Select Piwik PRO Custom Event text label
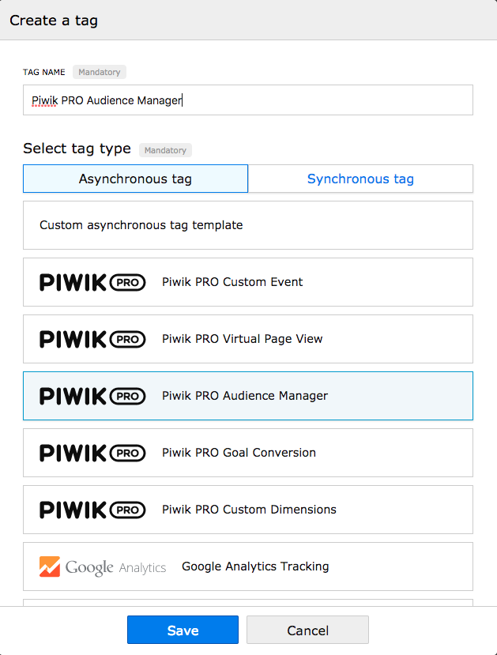Image resolution: width=497 pixels, height=655 pixels. coord(232,282)
